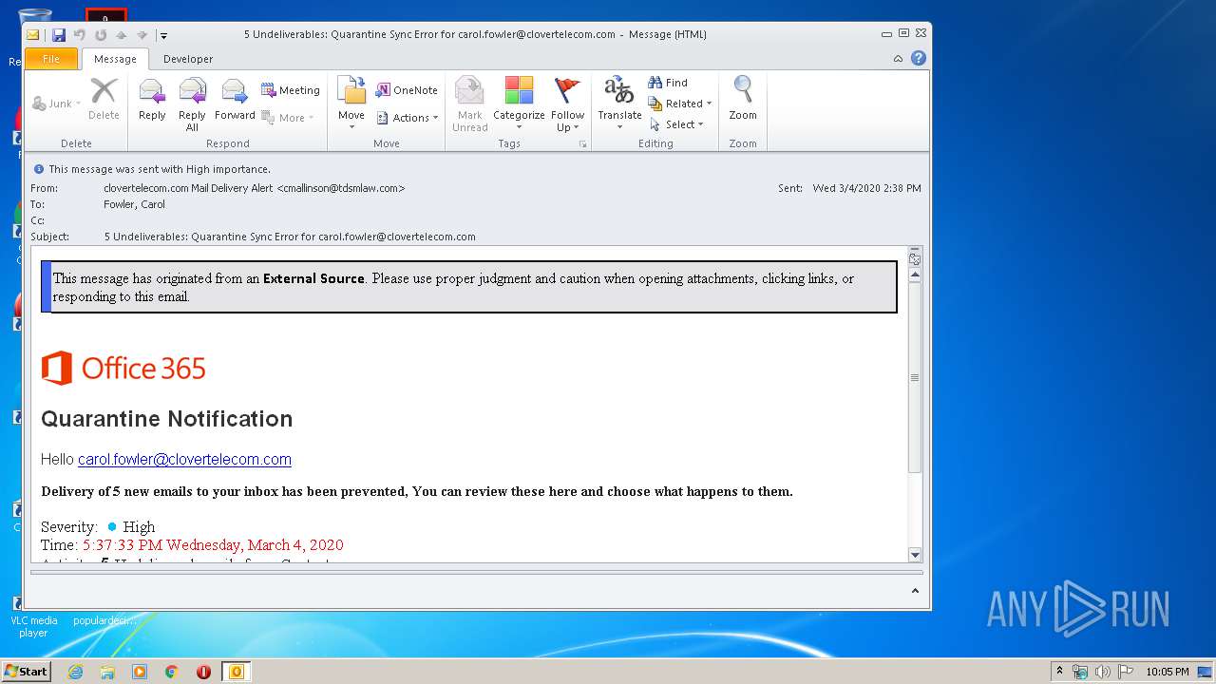Open the Categorize color menu

pos(519,104)
